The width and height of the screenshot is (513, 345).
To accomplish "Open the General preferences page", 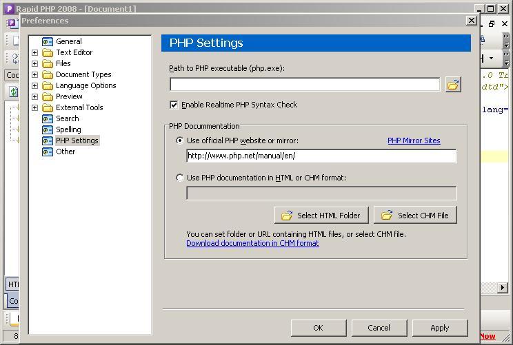I will pos(69,41).
